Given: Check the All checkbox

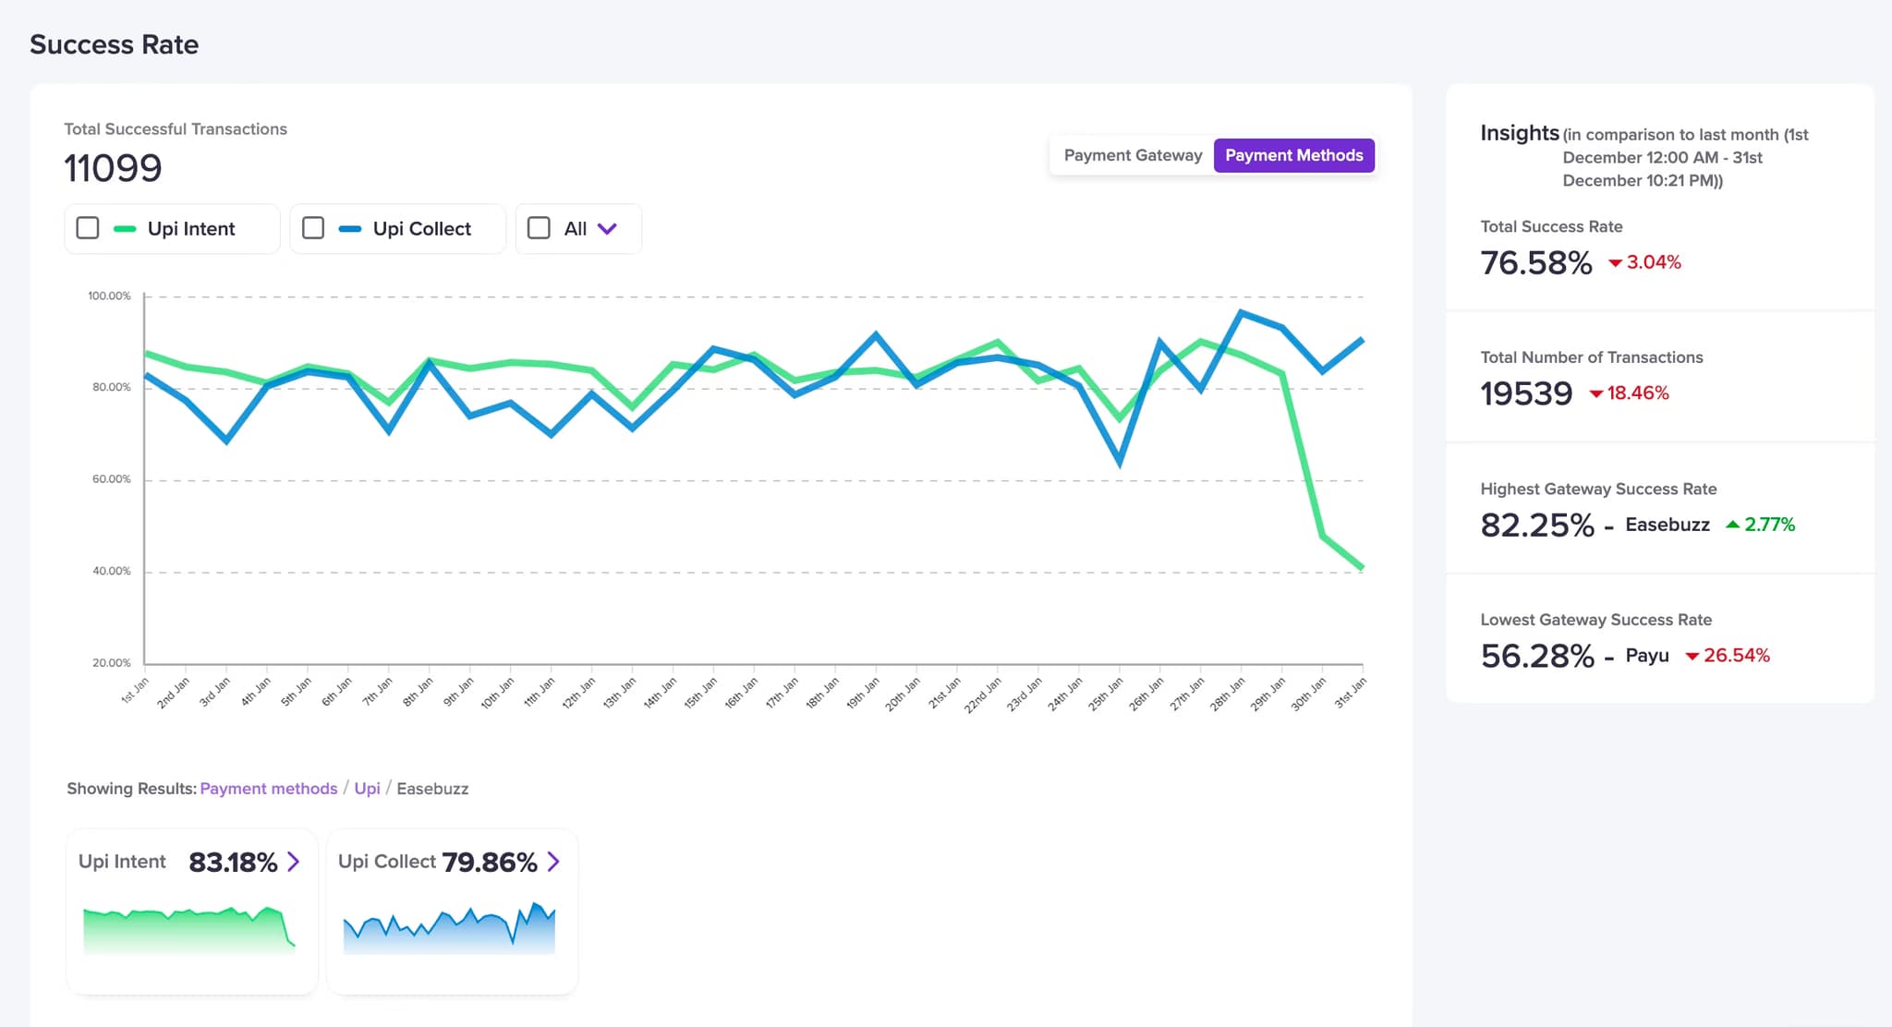Looking at the screenshot, I should (x=539, y=227).
